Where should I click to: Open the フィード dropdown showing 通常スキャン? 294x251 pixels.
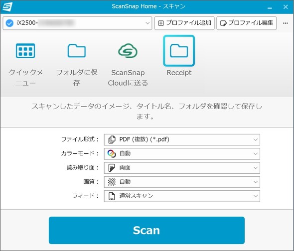pos(182,196)
